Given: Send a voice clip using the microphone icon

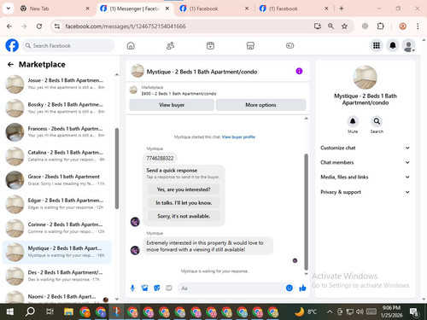Looking at the screenshot, I should tap(132, 288).
